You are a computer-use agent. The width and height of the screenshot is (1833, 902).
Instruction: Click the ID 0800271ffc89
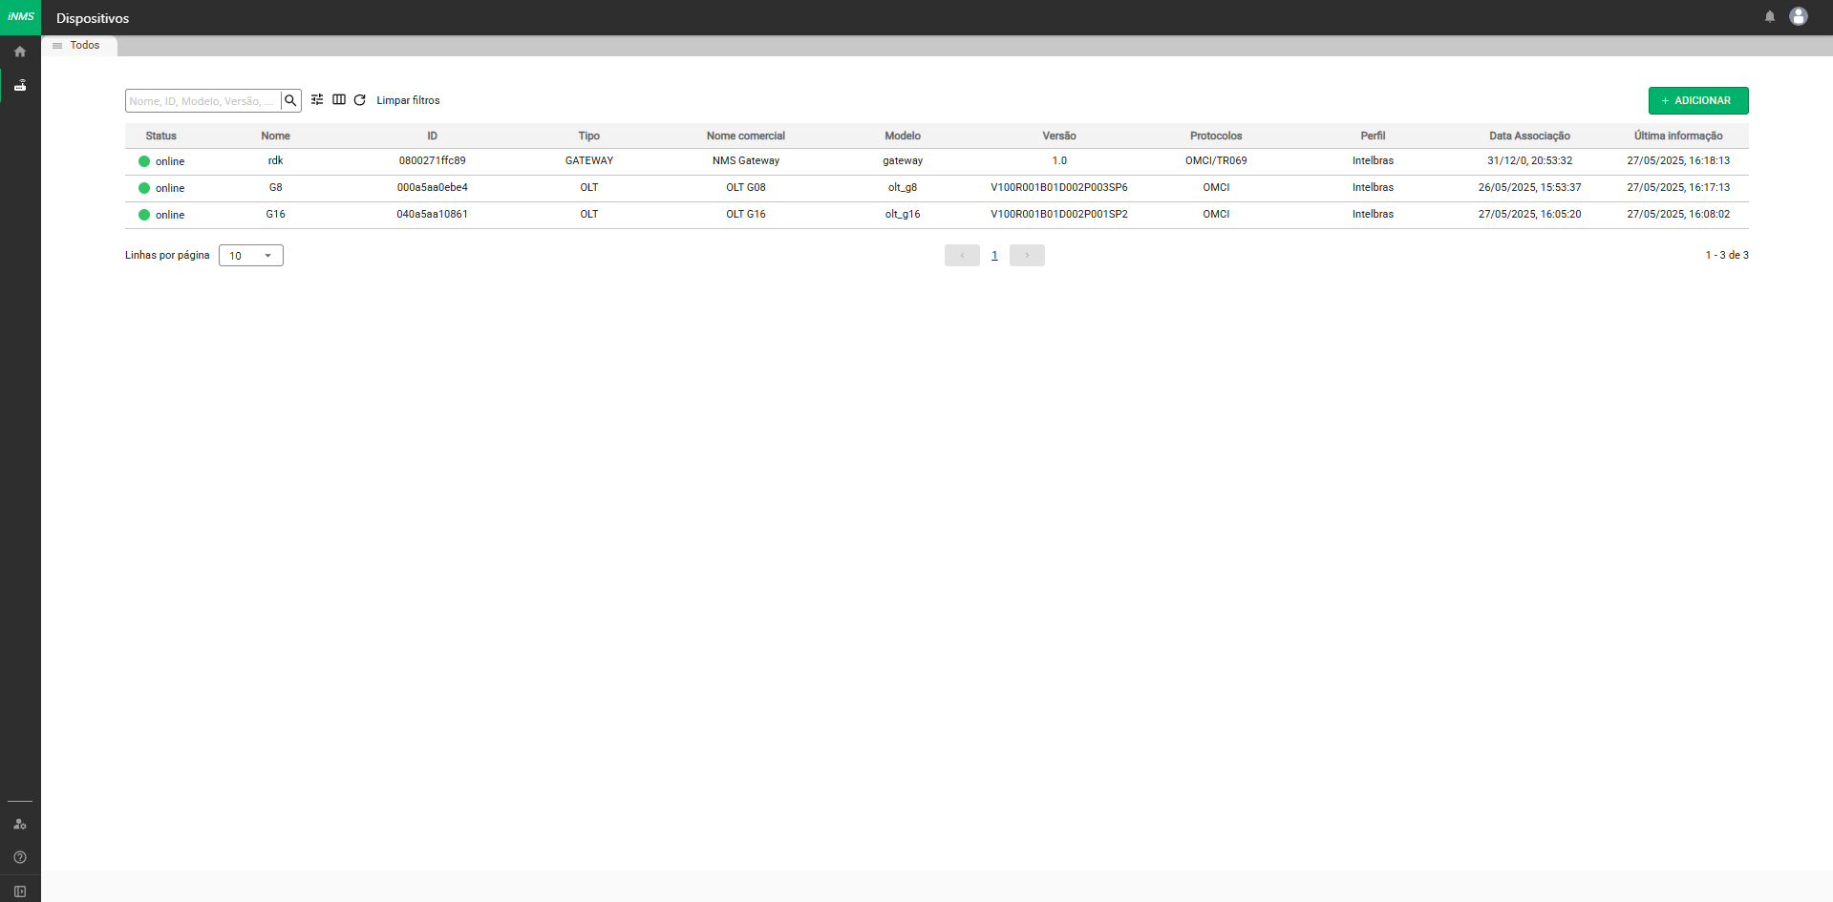432,160
